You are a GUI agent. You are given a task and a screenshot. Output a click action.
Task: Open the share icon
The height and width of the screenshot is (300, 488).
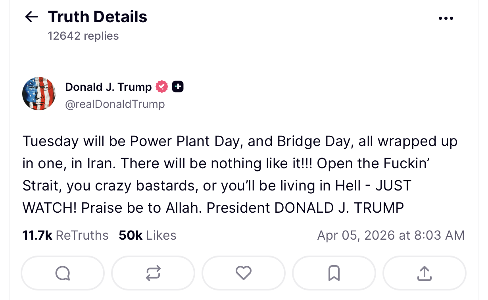click(x=424, y=273)
